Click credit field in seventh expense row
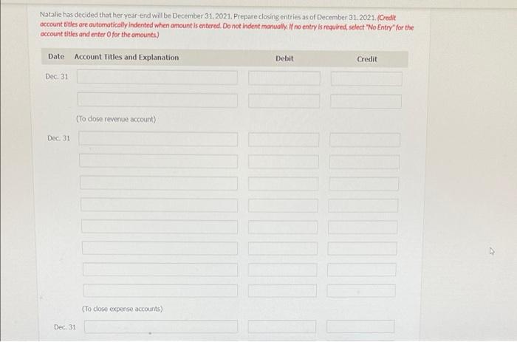The height and width of the screenshot is (342, 517). click(x=362, y=270)
